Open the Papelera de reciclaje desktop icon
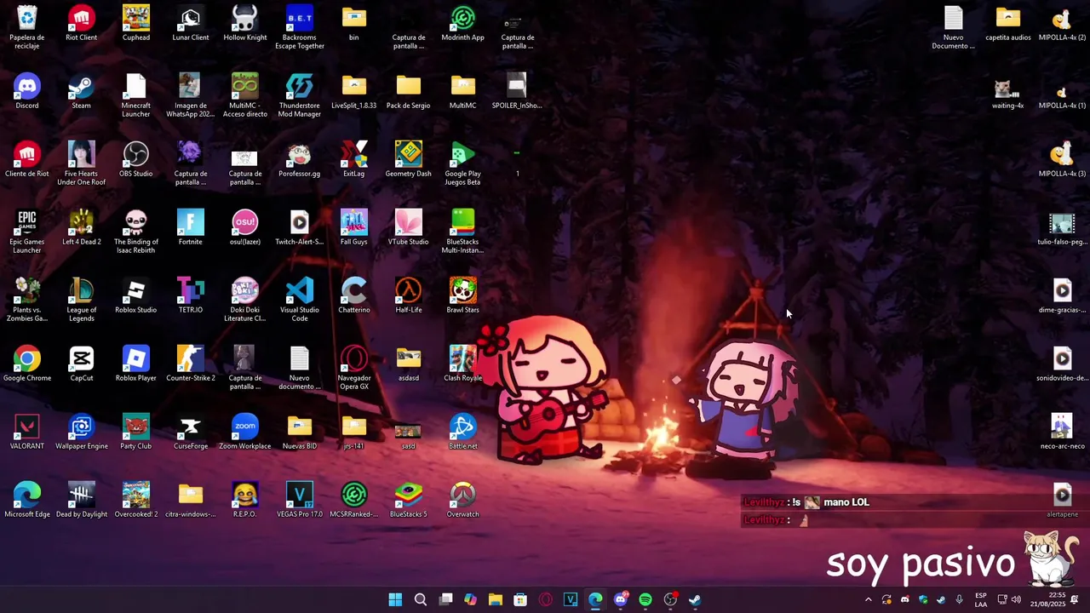 27,27
